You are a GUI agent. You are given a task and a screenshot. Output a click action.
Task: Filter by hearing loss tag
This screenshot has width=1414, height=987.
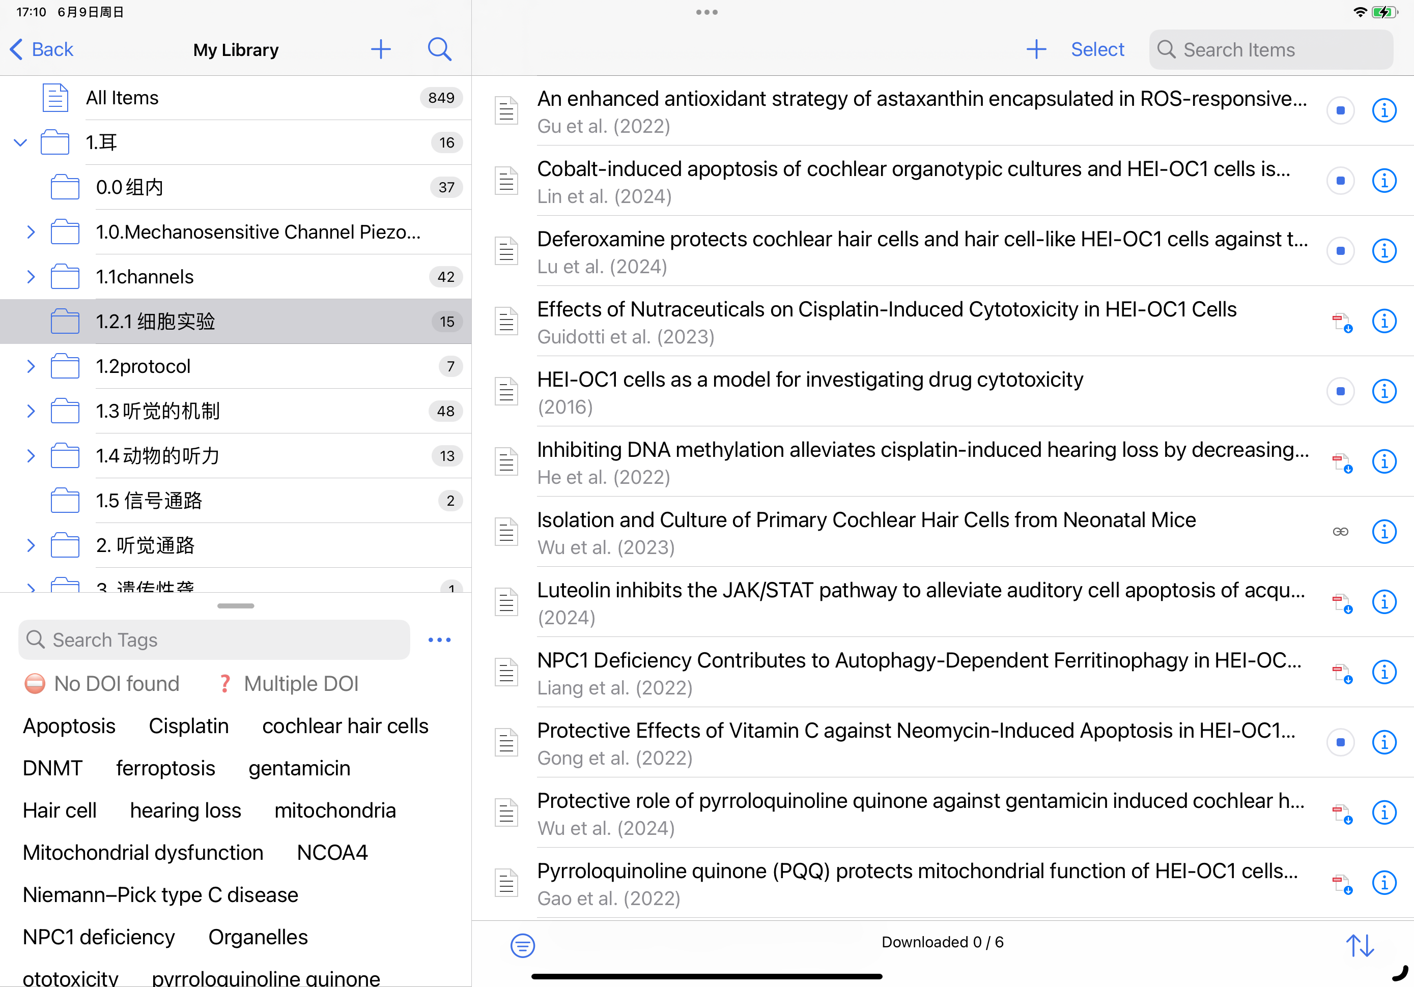[x=185, y=811]
